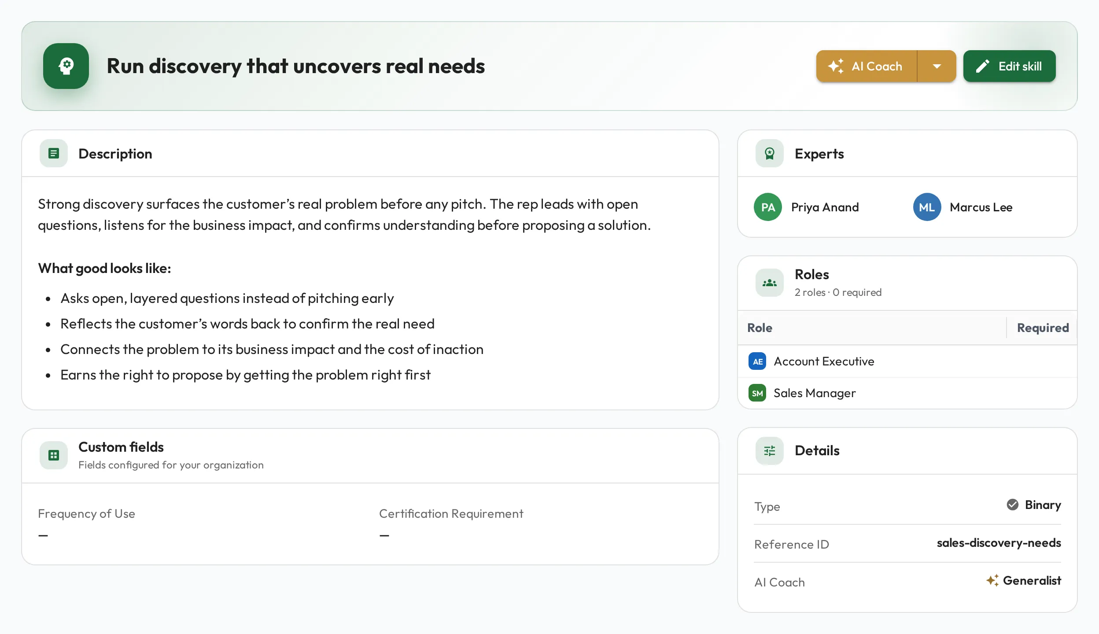Select the Account Executive role row
1099x634 pixels.
(907, 361)
